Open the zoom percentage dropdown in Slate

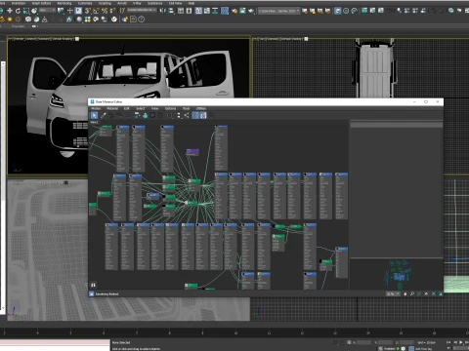(393, 293)
